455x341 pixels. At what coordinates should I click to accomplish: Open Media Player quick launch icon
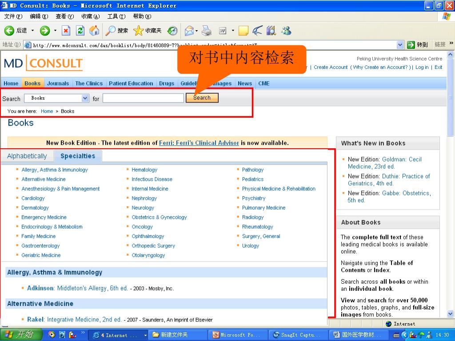(x=52, y=335)
